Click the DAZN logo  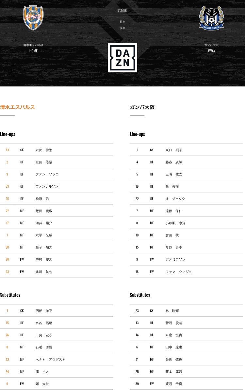coord(122,58)
